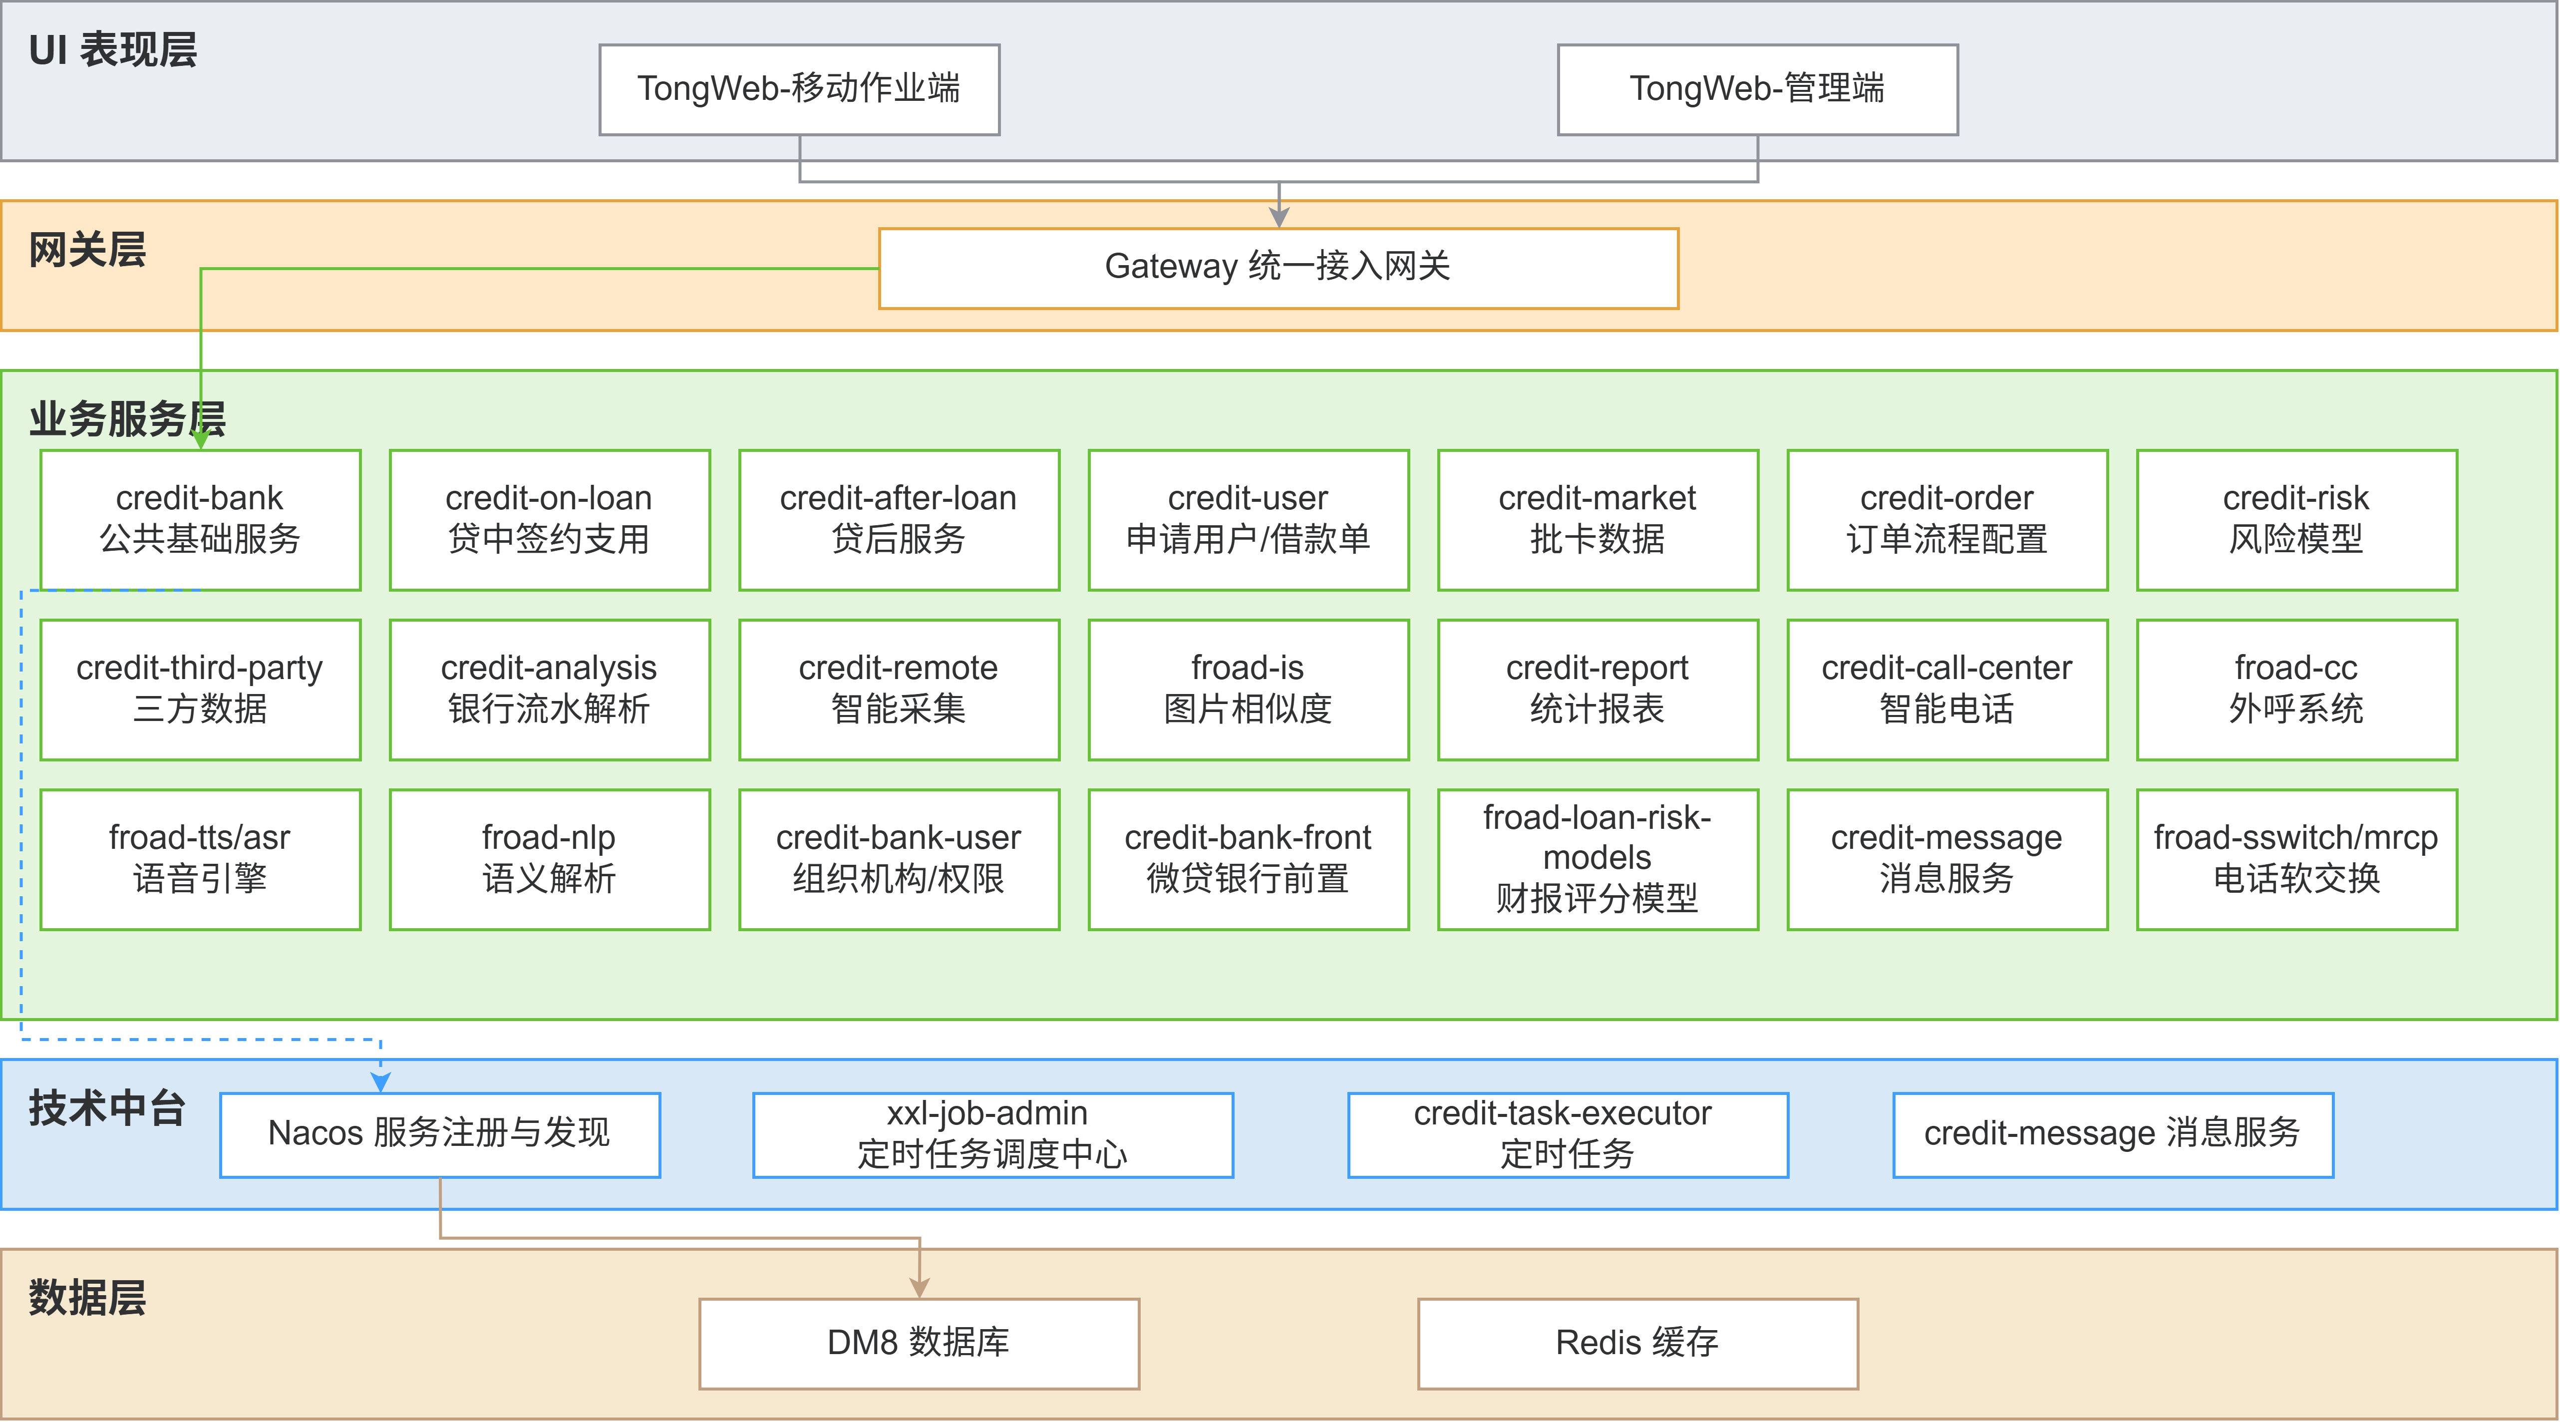Select the froad-sswitch/mrcp 电话软交换 box
The image size is (2560, 1422).
[2296, 860]
